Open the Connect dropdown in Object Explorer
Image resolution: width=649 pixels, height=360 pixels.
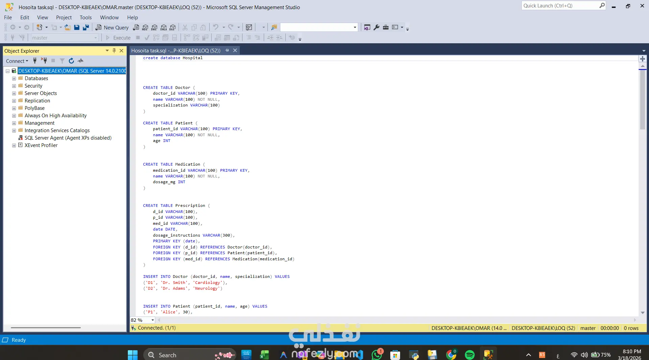click(17, 61)
